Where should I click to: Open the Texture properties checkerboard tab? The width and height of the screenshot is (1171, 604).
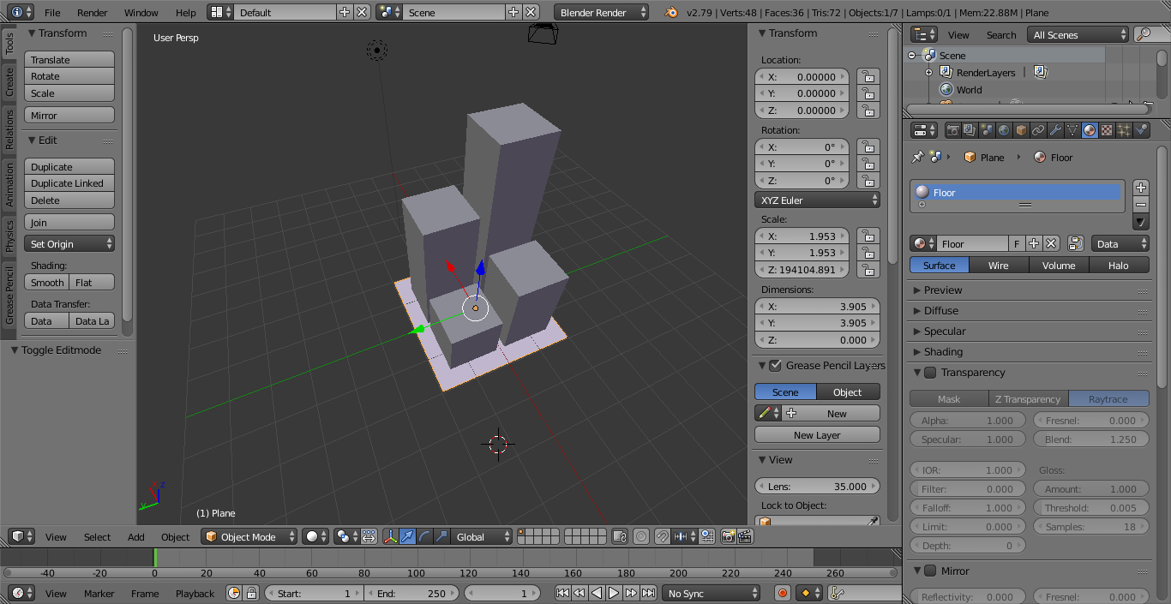click(1107, 130)
